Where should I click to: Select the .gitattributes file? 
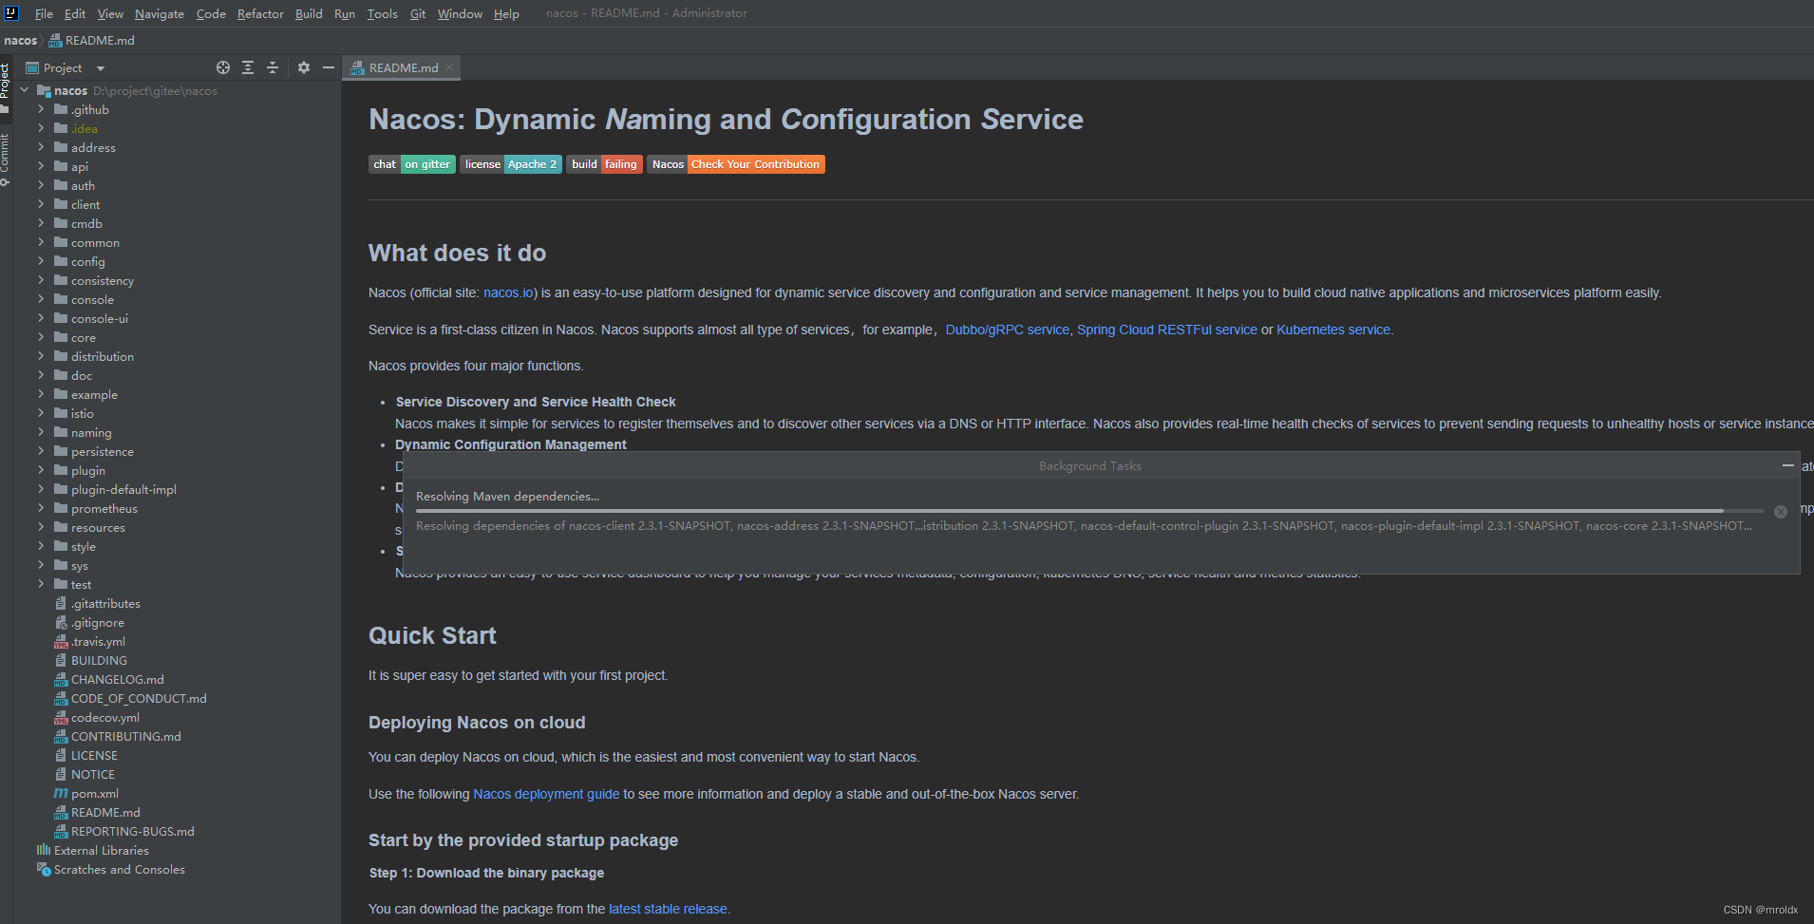tap(97, 604)
